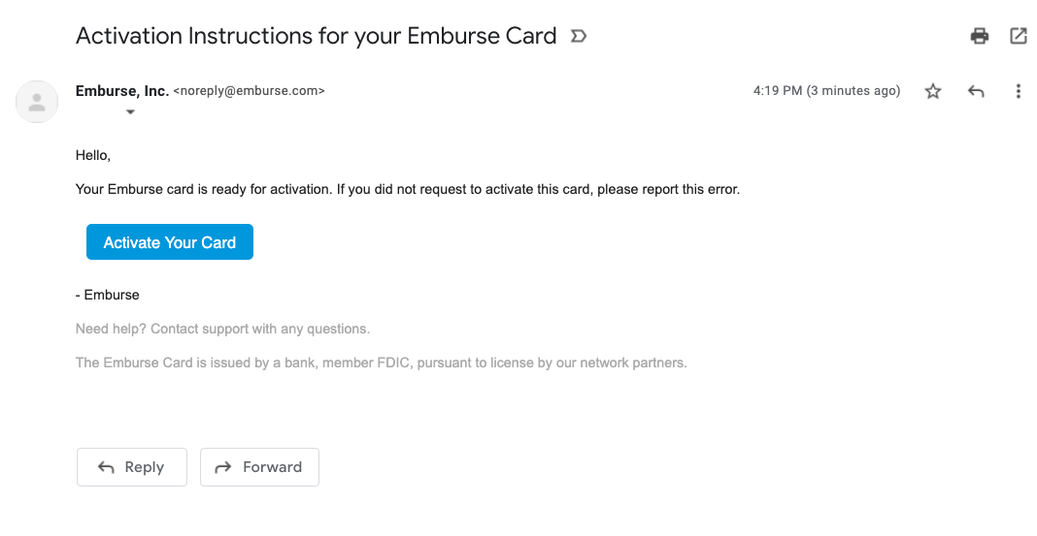1037x536 pixels.
Task: Click the sender name Emburse, Inc.
Action: pos(122,91)
